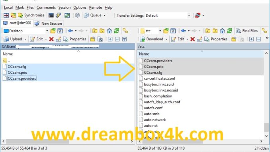
Task: Open the Upload button dropdown arrow
Action: click(25, 39)
